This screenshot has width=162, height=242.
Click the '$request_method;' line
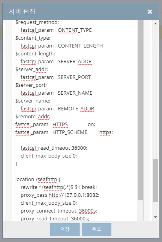37,22
